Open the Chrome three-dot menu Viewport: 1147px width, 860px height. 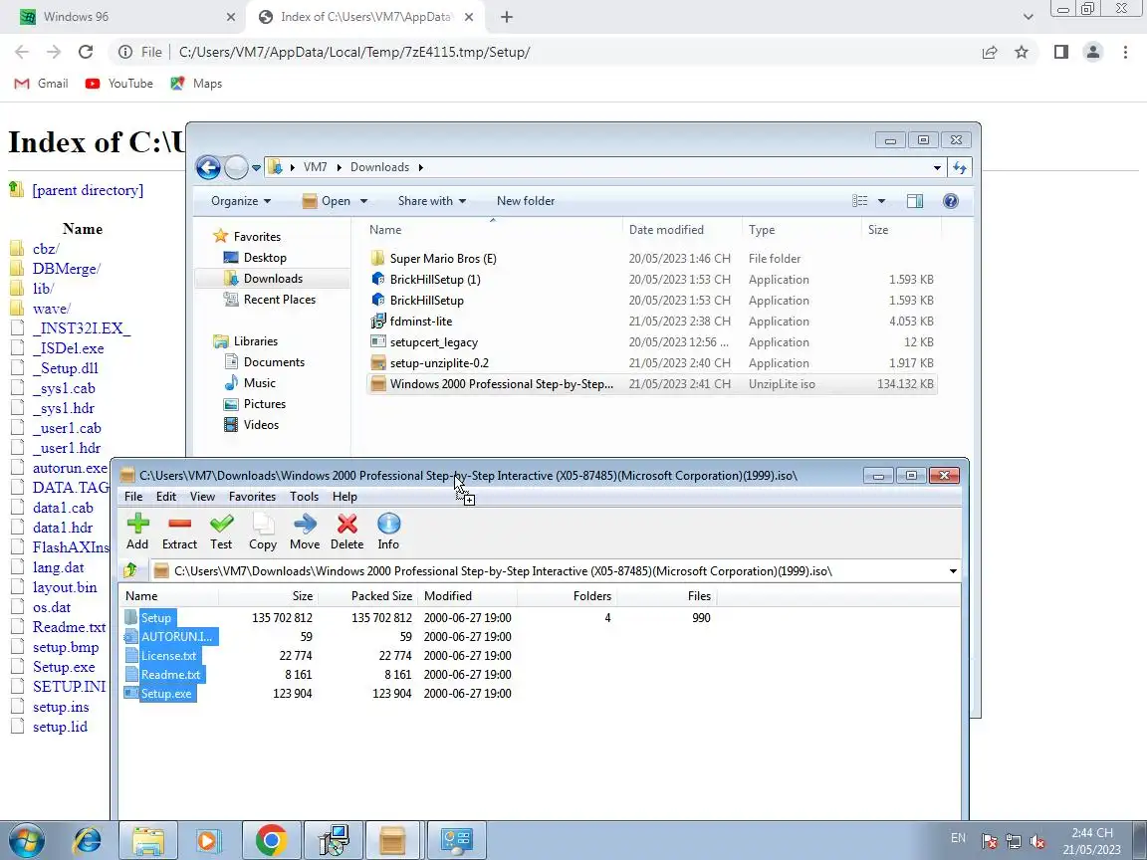pyautogui.click(x=1125, y=52)
